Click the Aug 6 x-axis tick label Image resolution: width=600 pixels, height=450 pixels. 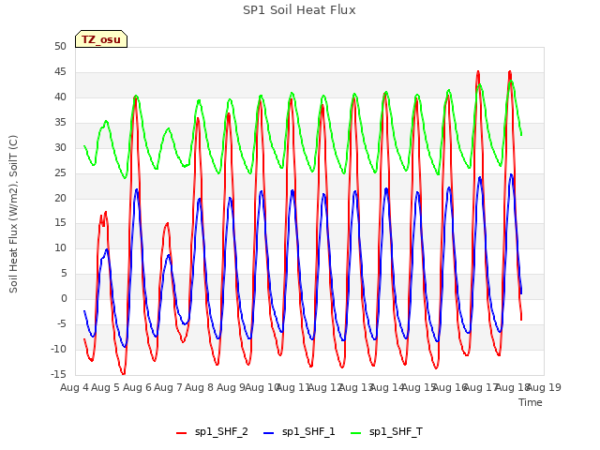click(x=138, y=387)
